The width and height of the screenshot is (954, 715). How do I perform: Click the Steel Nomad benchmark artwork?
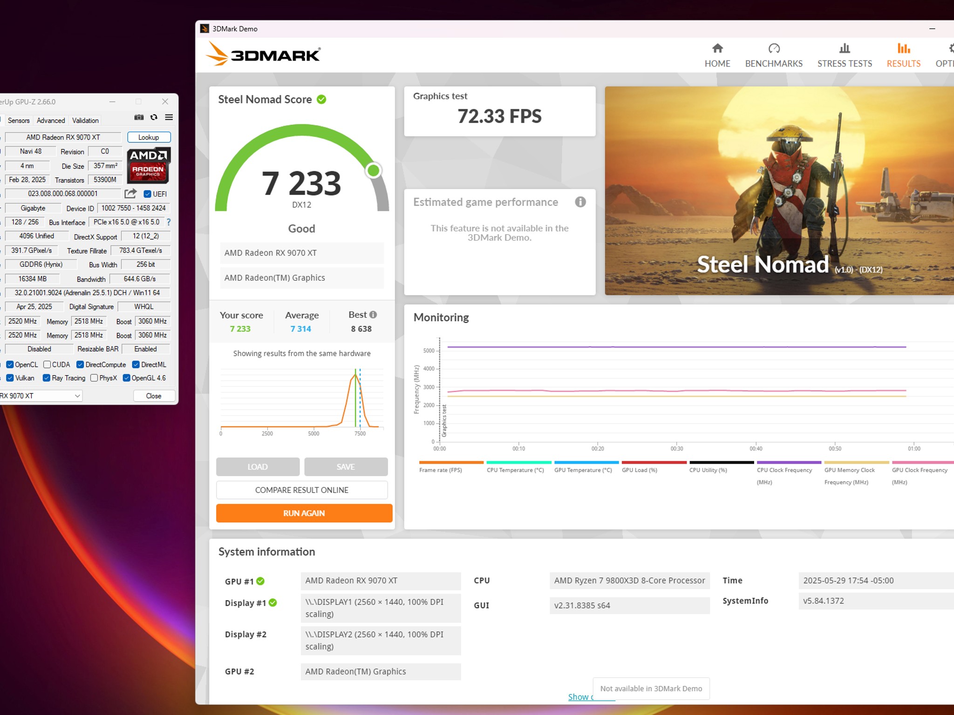coord(779,191)
